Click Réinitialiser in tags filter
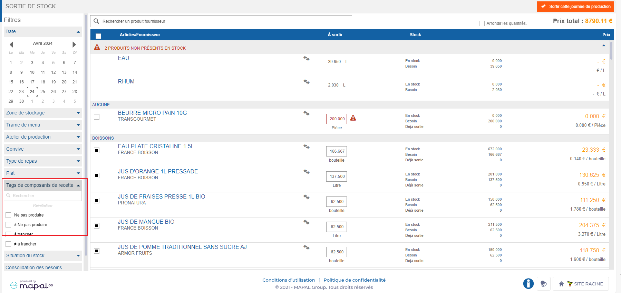This screenshot has height=293, width=621. point(43,205)
